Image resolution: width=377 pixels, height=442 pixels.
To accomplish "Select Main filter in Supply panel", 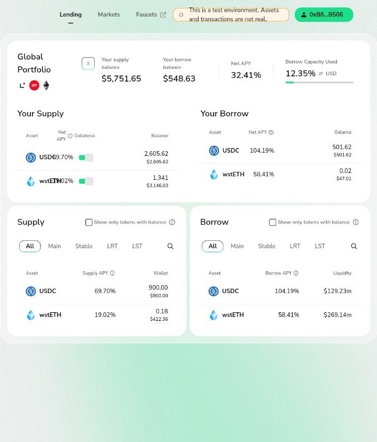I will tap(54, 246).
